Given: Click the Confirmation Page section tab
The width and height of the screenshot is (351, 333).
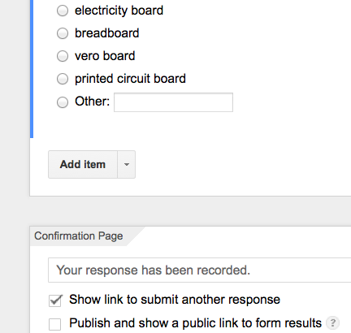Looking at the screenshot, I should coord(79,236).
